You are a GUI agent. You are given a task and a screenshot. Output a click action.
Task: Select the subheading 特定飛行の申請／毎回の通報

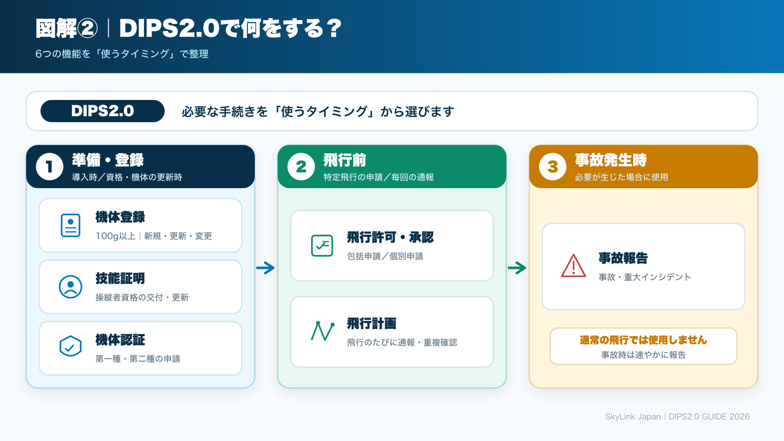(379, 177)
